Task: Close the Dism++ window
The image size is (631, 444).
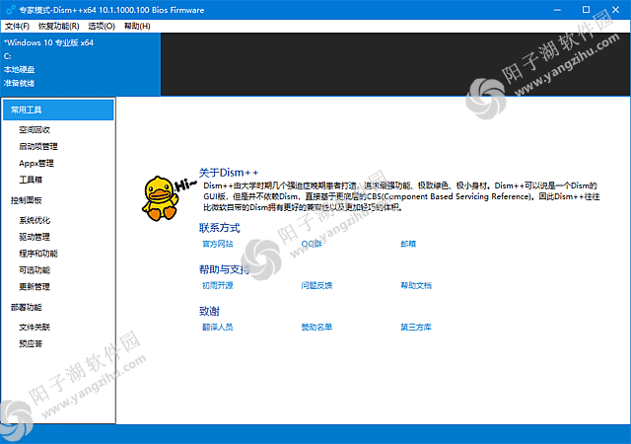Action: [615, 10]
